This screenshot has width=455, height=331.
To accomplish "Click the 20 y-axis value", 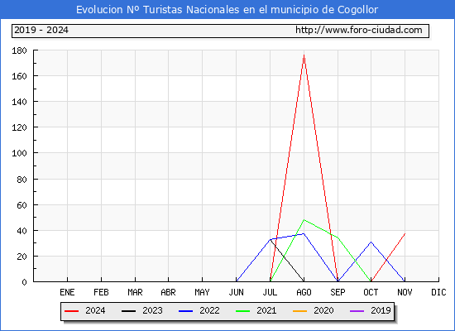I will pos(22,257).
